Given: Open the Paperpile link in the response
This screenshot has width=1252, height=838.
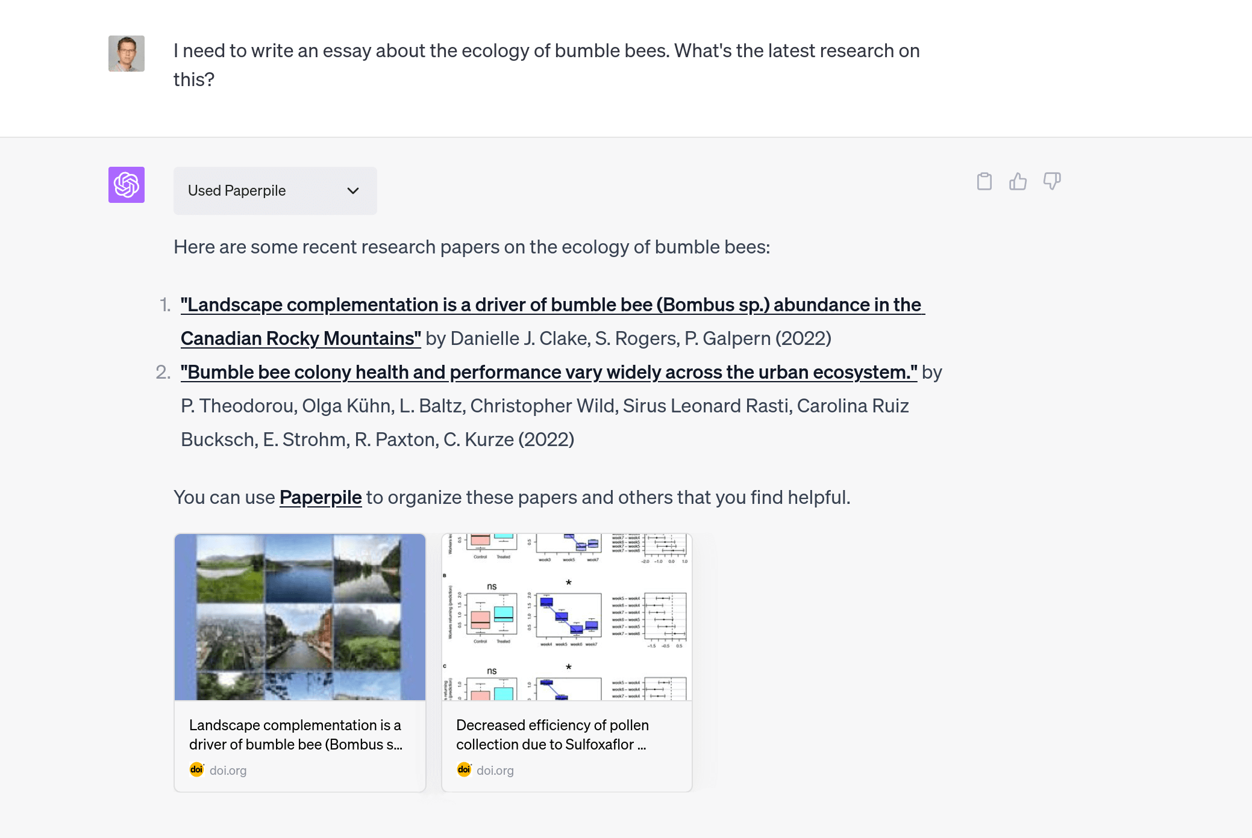Looking at the screenshot, I should click(x=320, y=497).
